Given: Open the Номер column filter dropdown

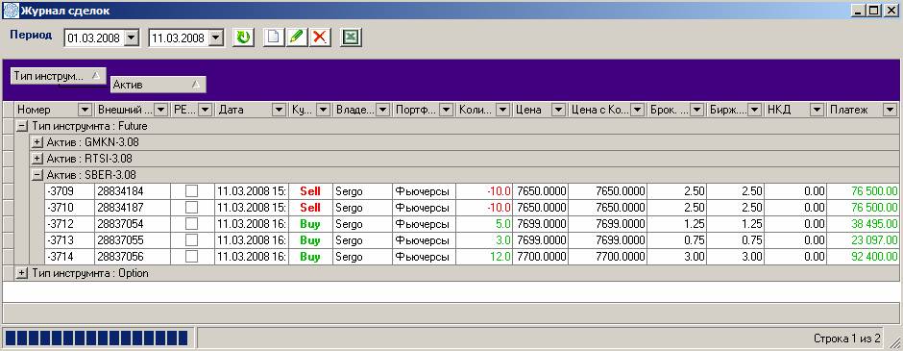Looking at the screenshot, I should 85,110.
